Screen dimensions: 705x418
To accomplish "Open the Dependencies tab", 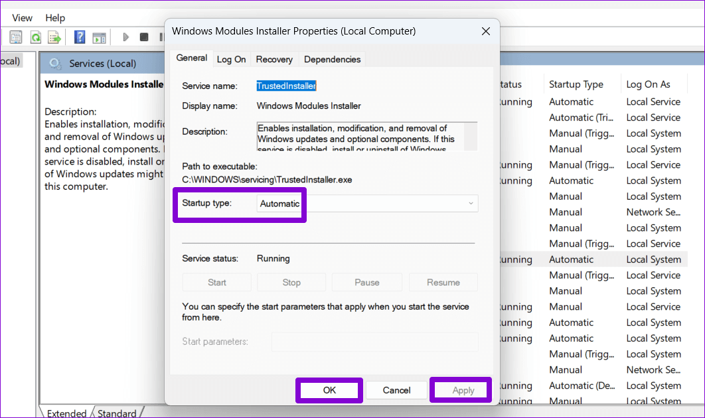I will 333,59.
